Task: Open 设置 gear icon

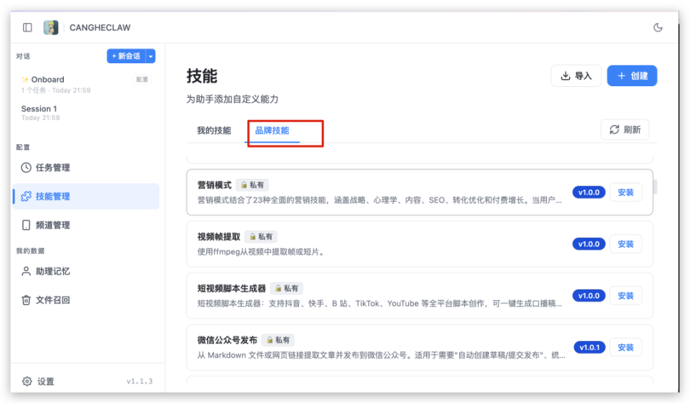Action: 27,381
